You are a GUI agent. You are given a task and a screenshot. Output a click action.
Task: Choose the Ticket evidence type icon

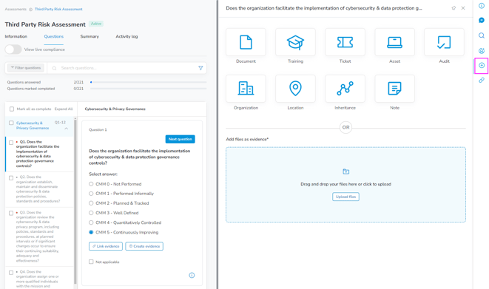pos(345,42)
